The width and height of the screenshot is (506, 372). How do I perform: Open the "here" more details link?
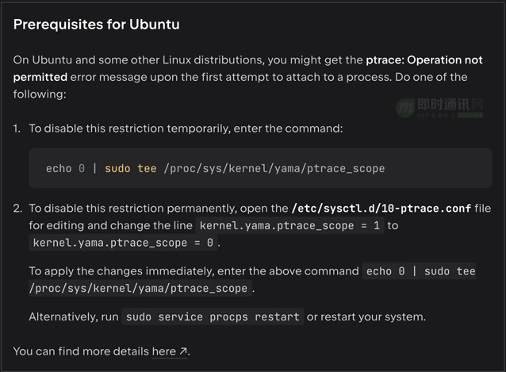[164, 351]
